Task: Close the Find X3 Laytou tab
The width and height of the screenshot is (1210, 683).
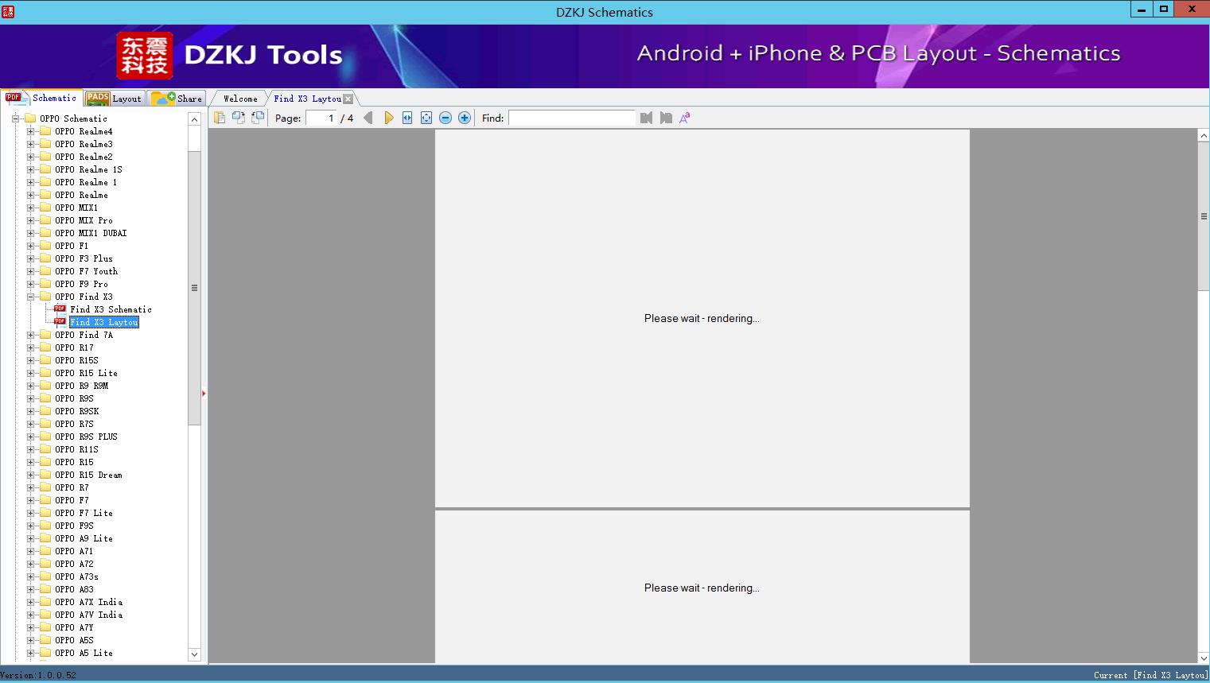Action: click(348, 99)
